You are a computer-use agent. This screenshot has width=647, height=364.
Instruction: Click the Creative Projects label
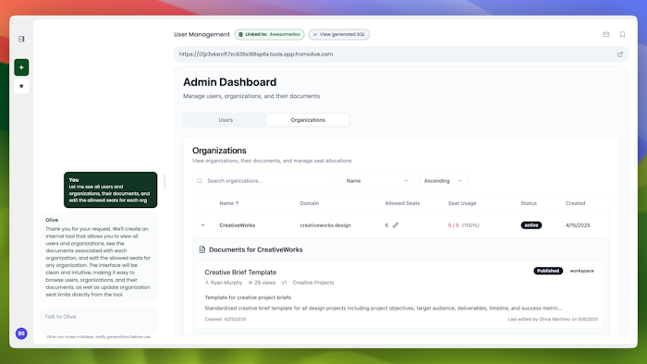coord(313,283)
